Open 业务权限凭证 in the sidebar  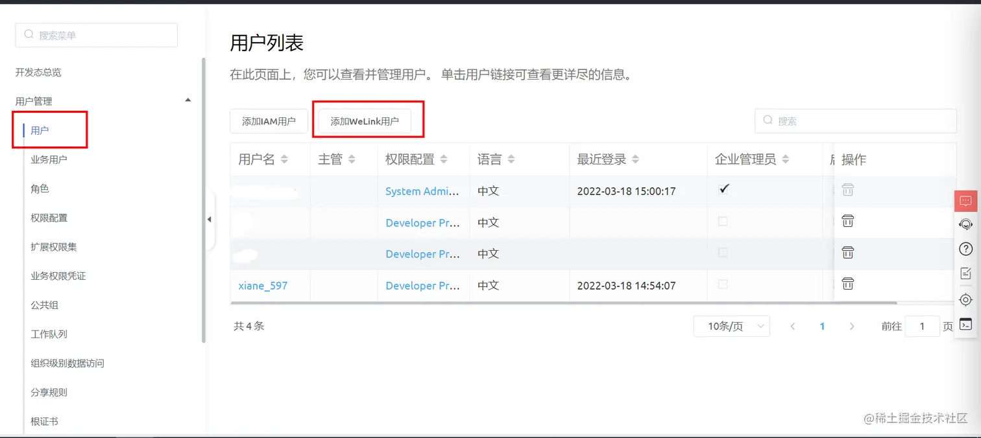(x=58, y=276)
